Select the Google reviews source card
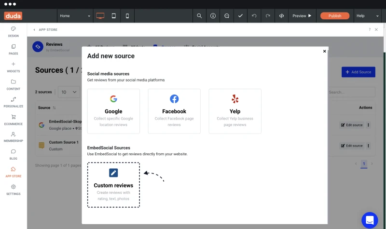This screenshot has width=386, height=229. [113, 111]
